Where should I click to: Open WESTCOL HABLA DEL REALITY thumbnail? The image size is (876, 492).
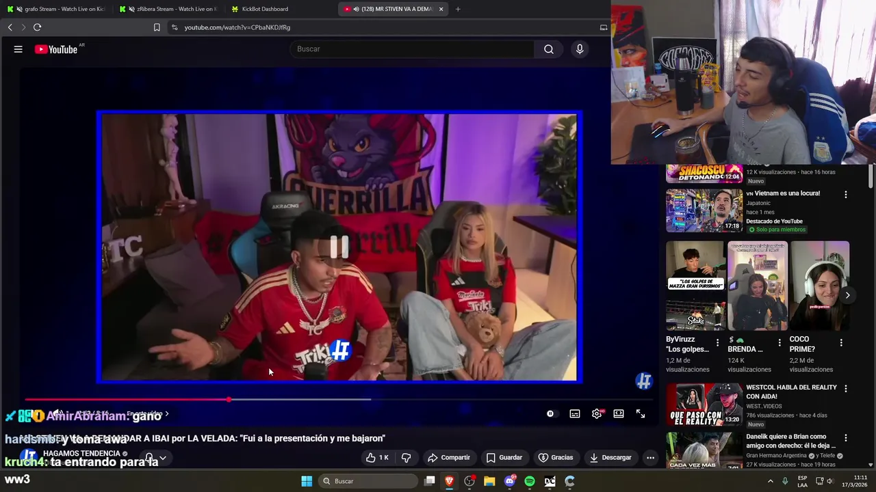click(x=704, y=405)
